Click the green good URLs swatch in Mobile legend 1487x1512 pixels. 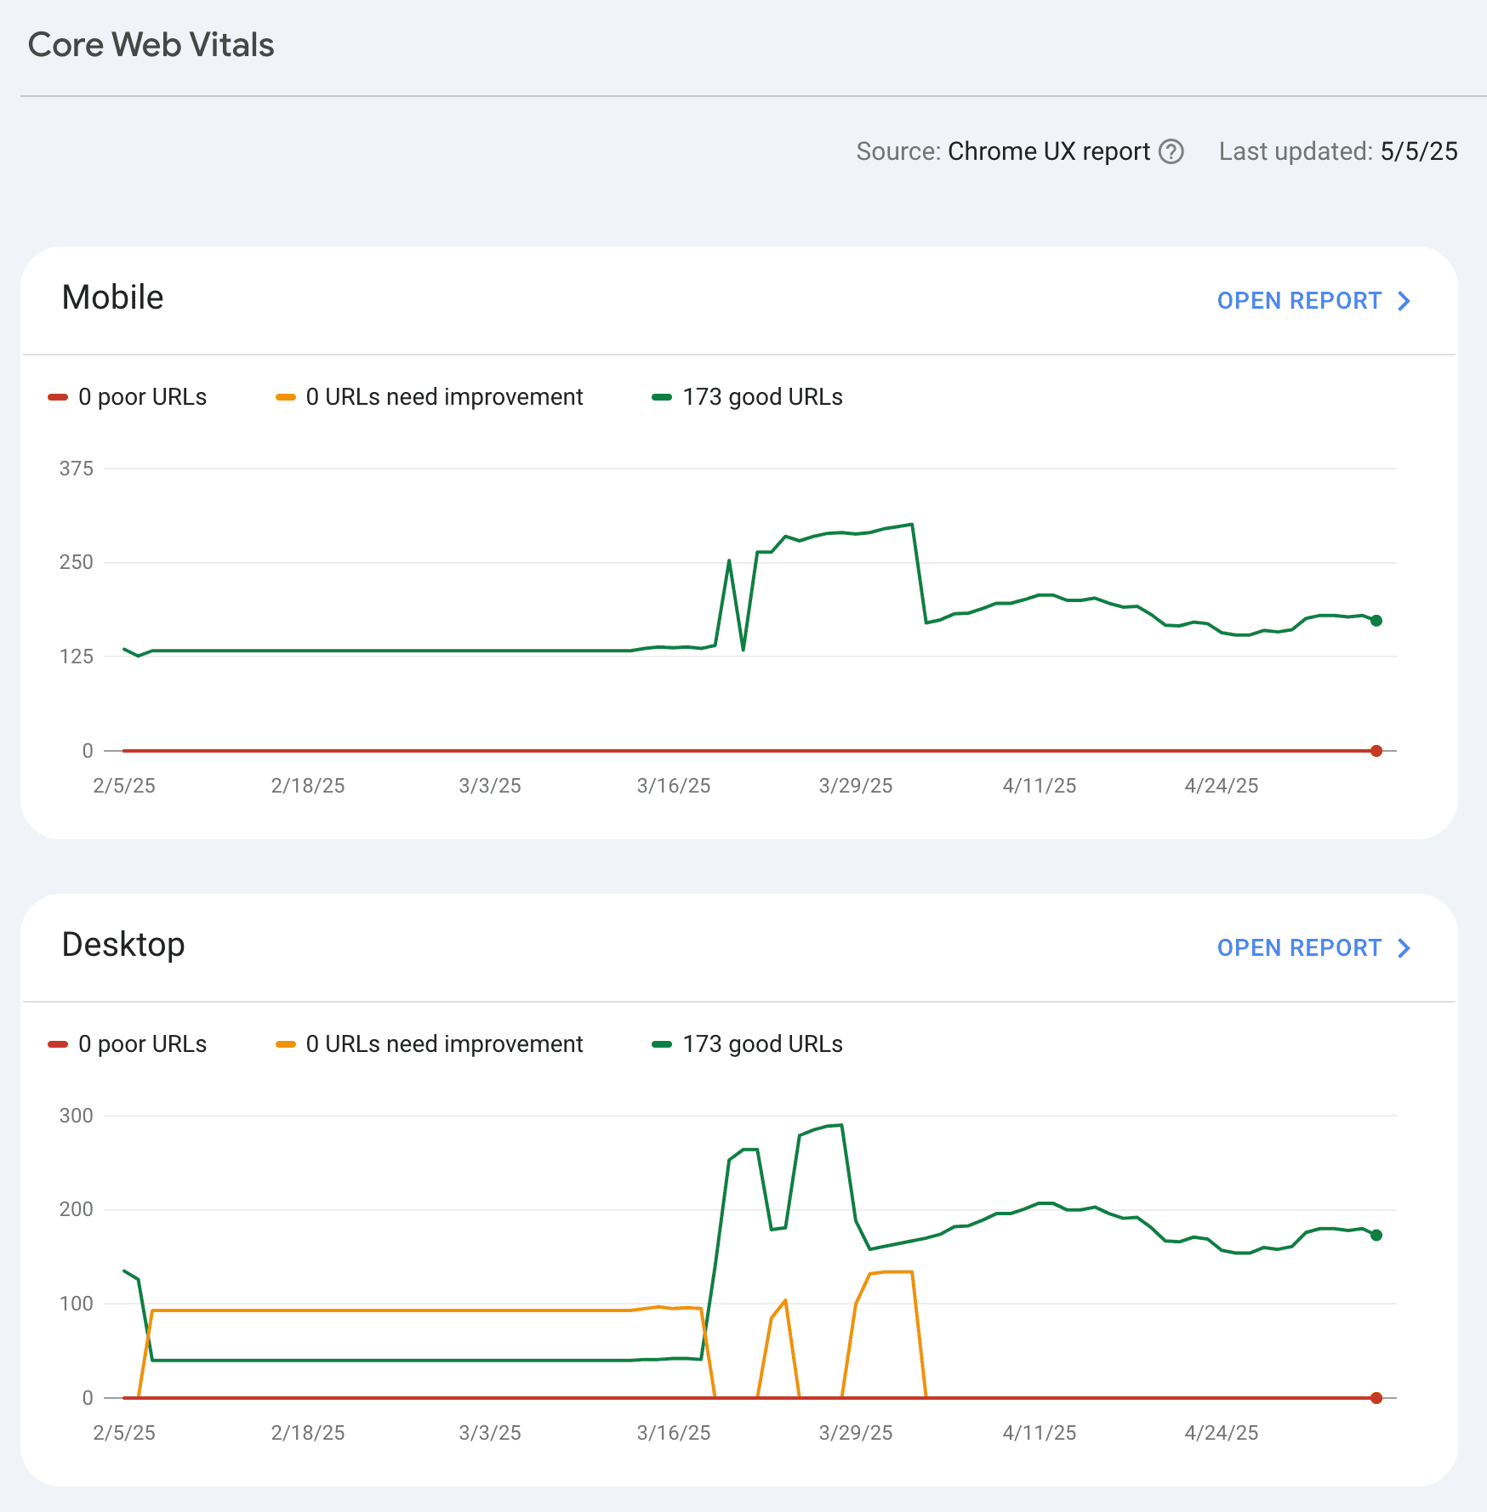tap(662, 397)
